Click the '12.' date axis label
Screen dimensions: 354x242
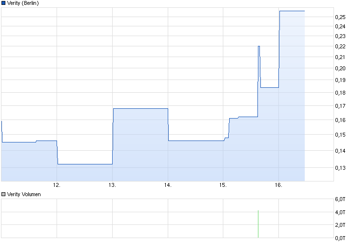pyautogui.click(x=57, y=185)
